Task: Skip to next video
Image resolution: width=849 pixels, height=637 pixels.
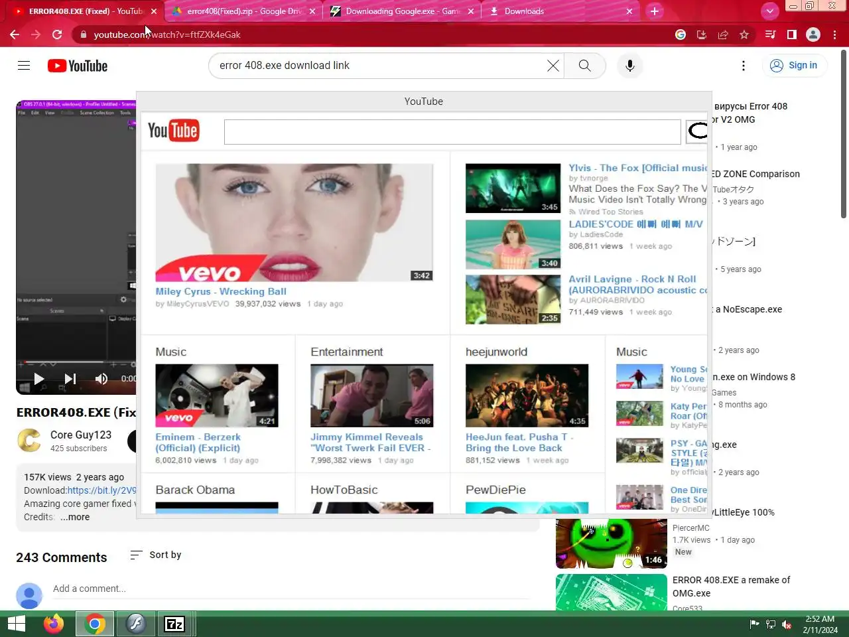Action: point(70,378)
